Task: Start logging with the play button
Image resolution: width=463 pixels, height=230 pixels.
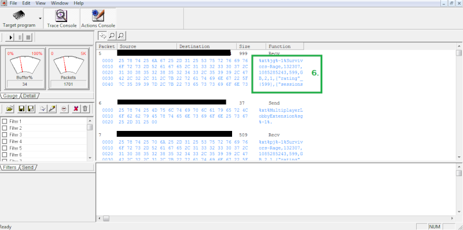Action: [10, 38]
